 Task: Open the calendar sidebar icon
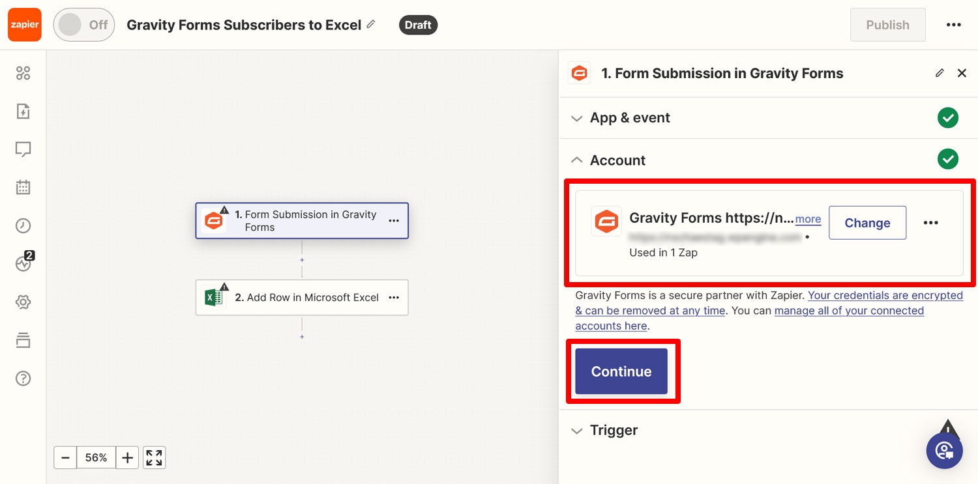(23, 188)
